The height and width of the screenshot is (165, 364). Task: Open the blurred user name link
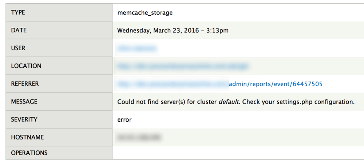click(x=136, y=48)
